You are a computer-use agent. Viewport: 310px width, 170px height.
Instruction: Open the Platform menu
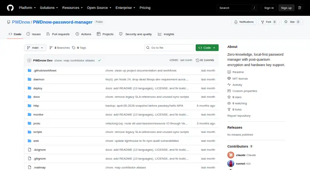tap(27, 8)
